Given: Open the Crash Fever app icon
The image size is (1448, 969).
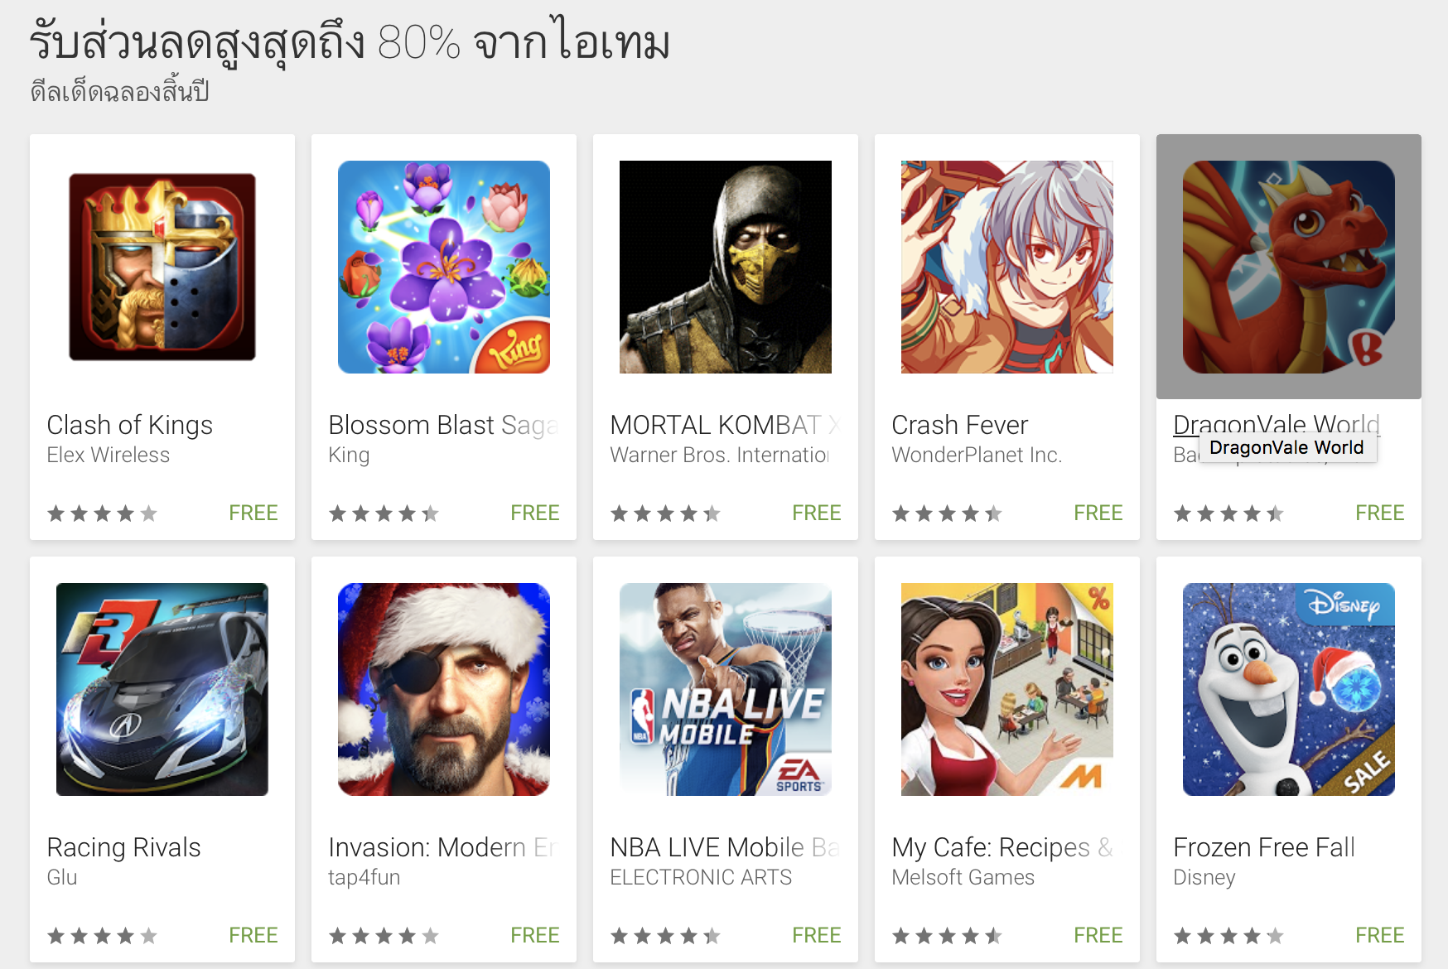Looking at the screenshot, I should 1007,267.
